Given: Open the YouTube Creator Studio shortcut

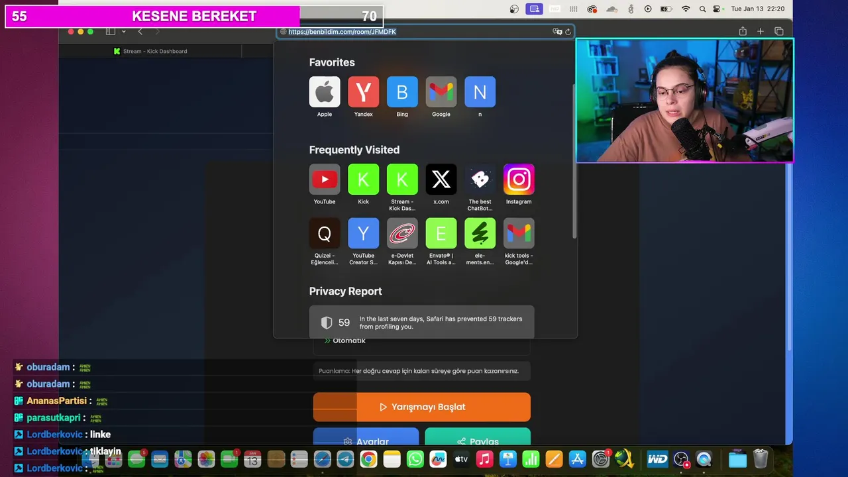Looking at the screenshot, I should [363, 233].
